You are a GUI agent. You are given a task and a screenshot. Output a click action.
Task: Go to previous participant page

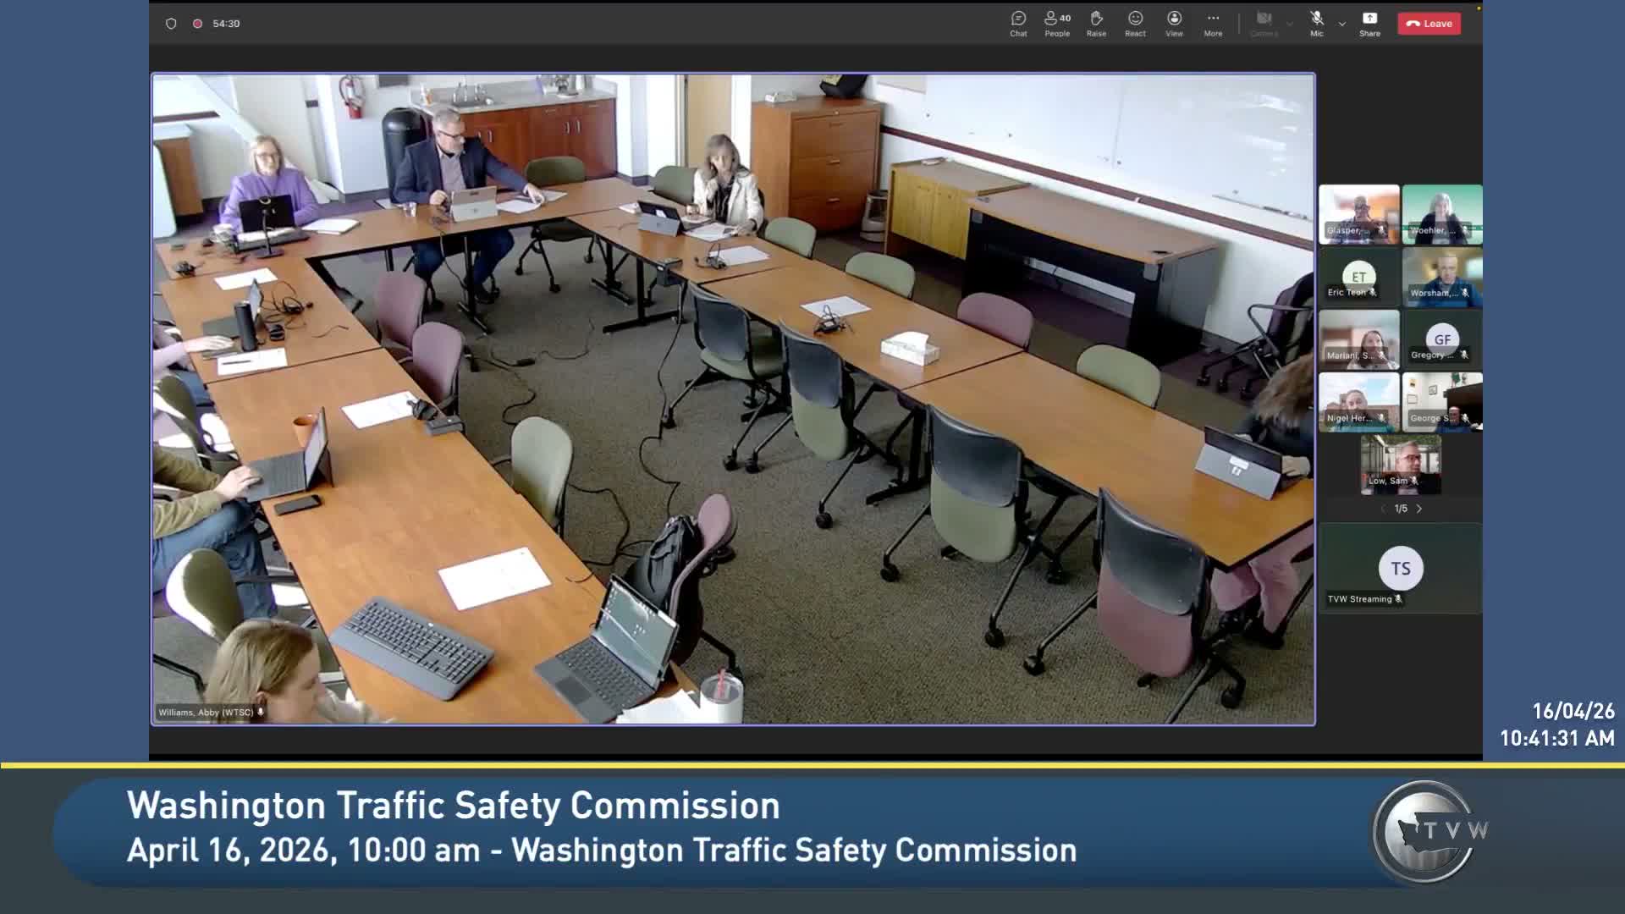tap(1383, 509)
